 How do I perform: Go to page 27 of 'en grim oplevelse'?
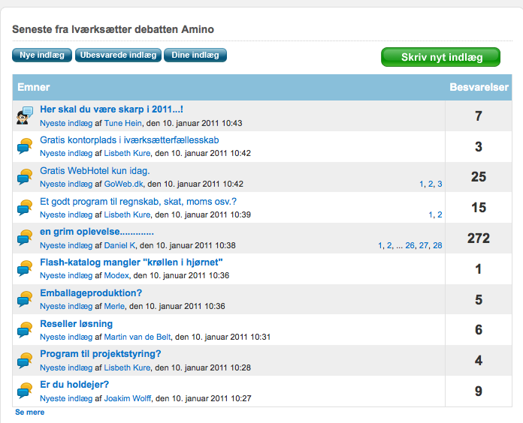[424, 245]
